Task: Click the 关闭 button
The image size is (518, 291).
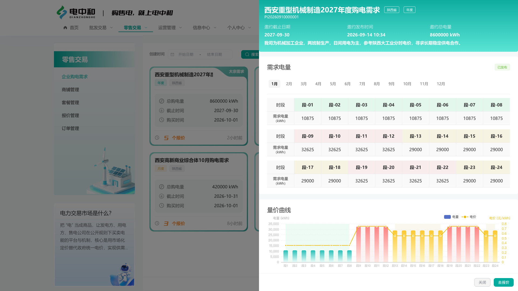Action: (x=482, y=282)
